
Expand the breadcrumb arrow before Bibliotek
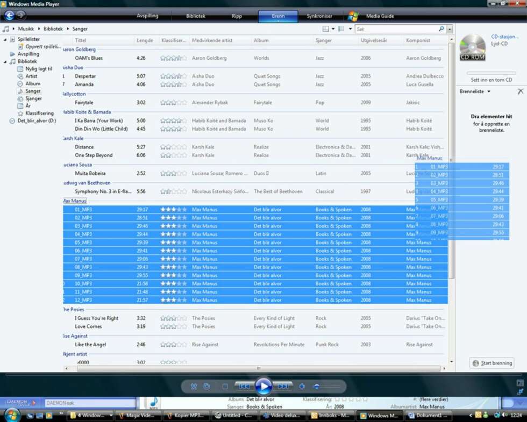pos(39,29)
